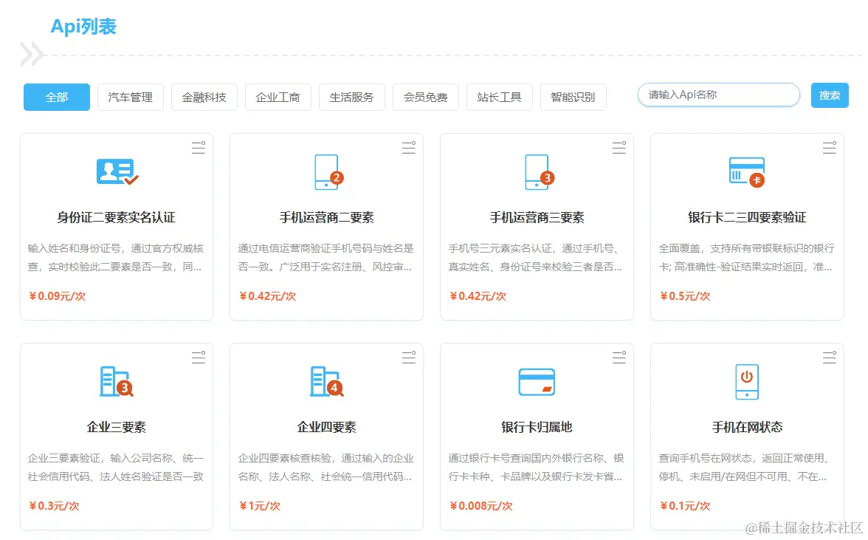
Task: Select the 汽车管理 category
Action: [130, 96]
